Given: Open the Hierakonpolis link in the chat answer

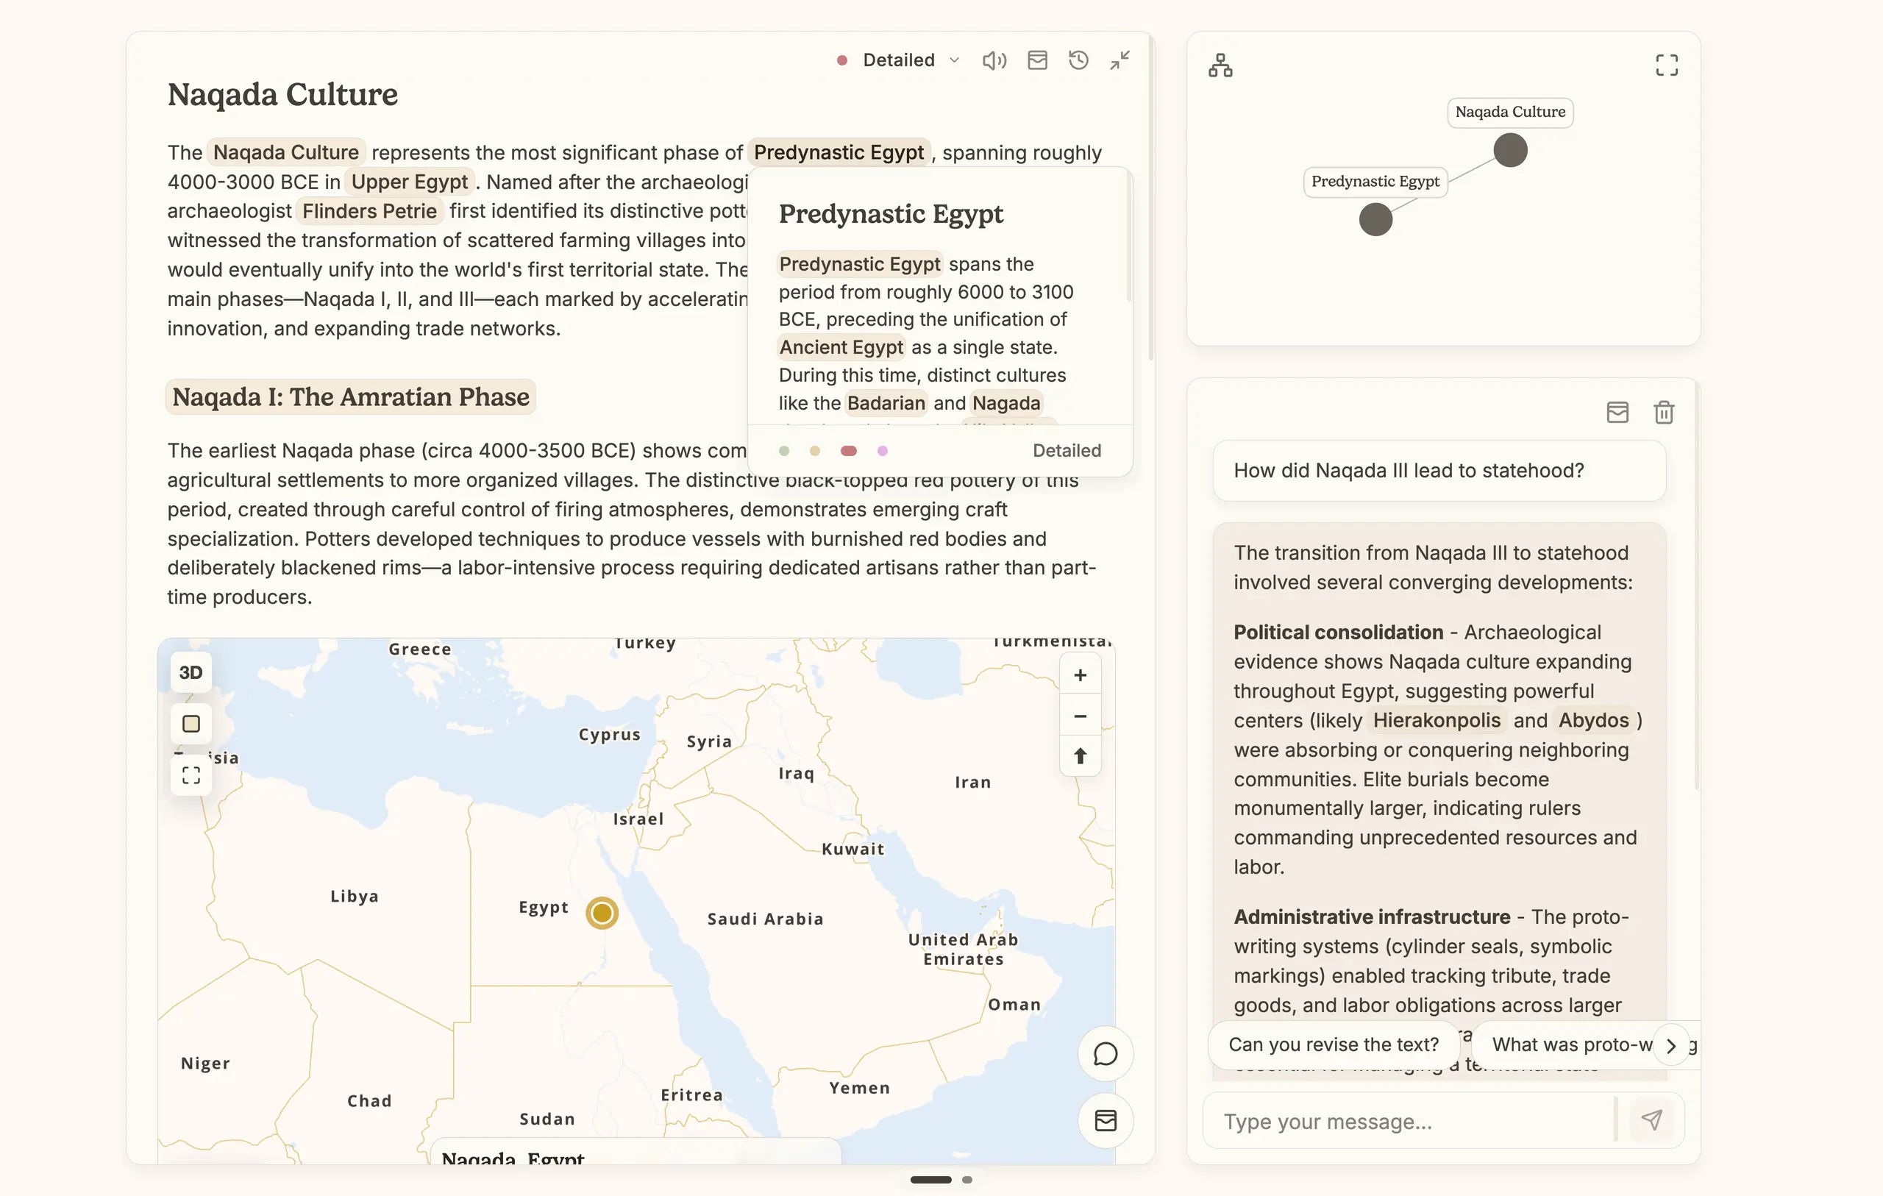Looking at the screenshot, I should tap(1437, 719).
